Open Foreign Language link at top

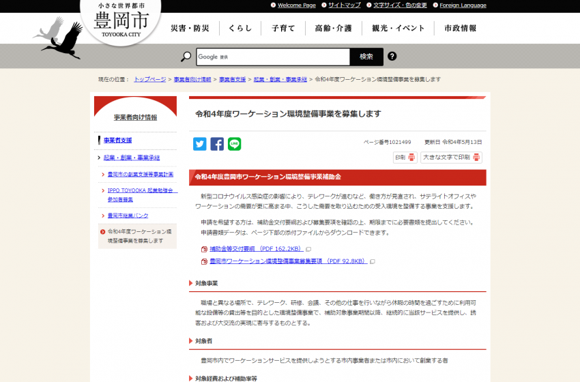click(463, 5)
